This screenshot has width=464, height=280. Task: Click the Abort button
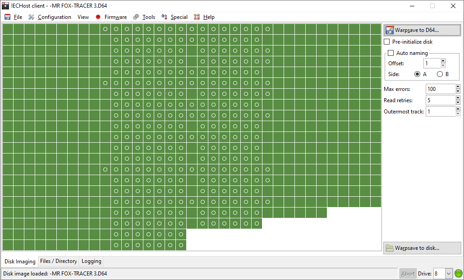tap(408, 274)
